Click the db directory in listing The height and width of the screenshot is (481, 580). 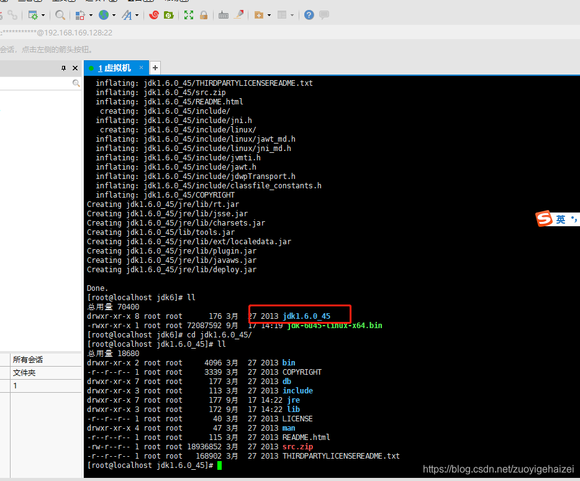click(287, 382)
